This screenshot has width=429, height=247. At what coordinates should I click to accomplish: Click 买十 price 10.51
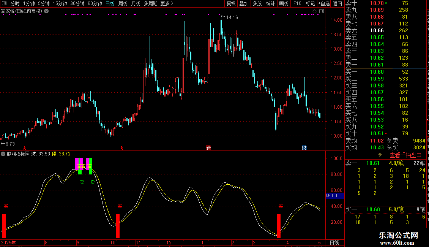point(377,133)
